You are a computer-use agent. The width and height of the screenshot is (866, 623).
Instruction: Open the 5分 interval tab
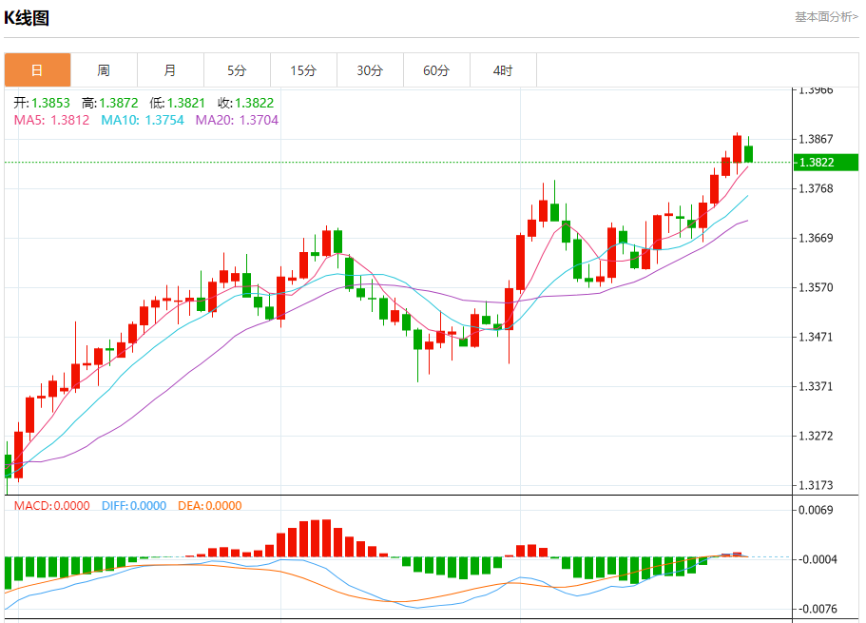pyautogui.click(x=237, y=70)
